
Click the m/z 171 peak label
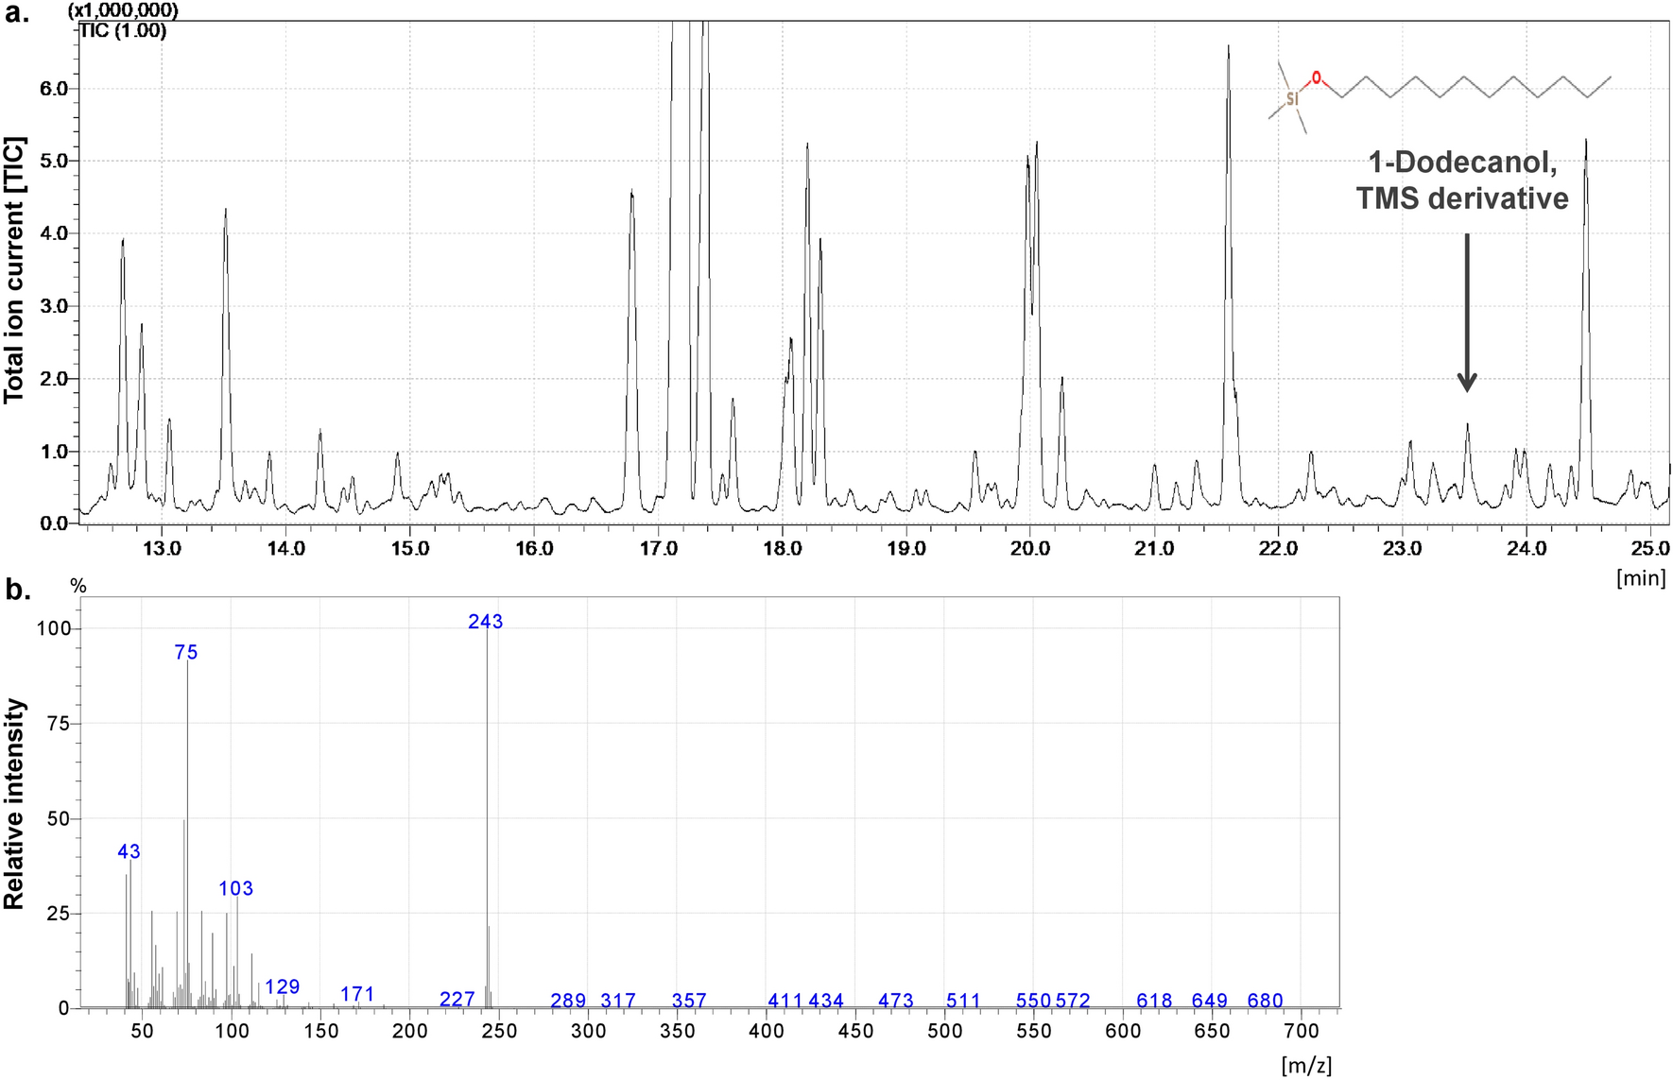[x=358, y=995]
